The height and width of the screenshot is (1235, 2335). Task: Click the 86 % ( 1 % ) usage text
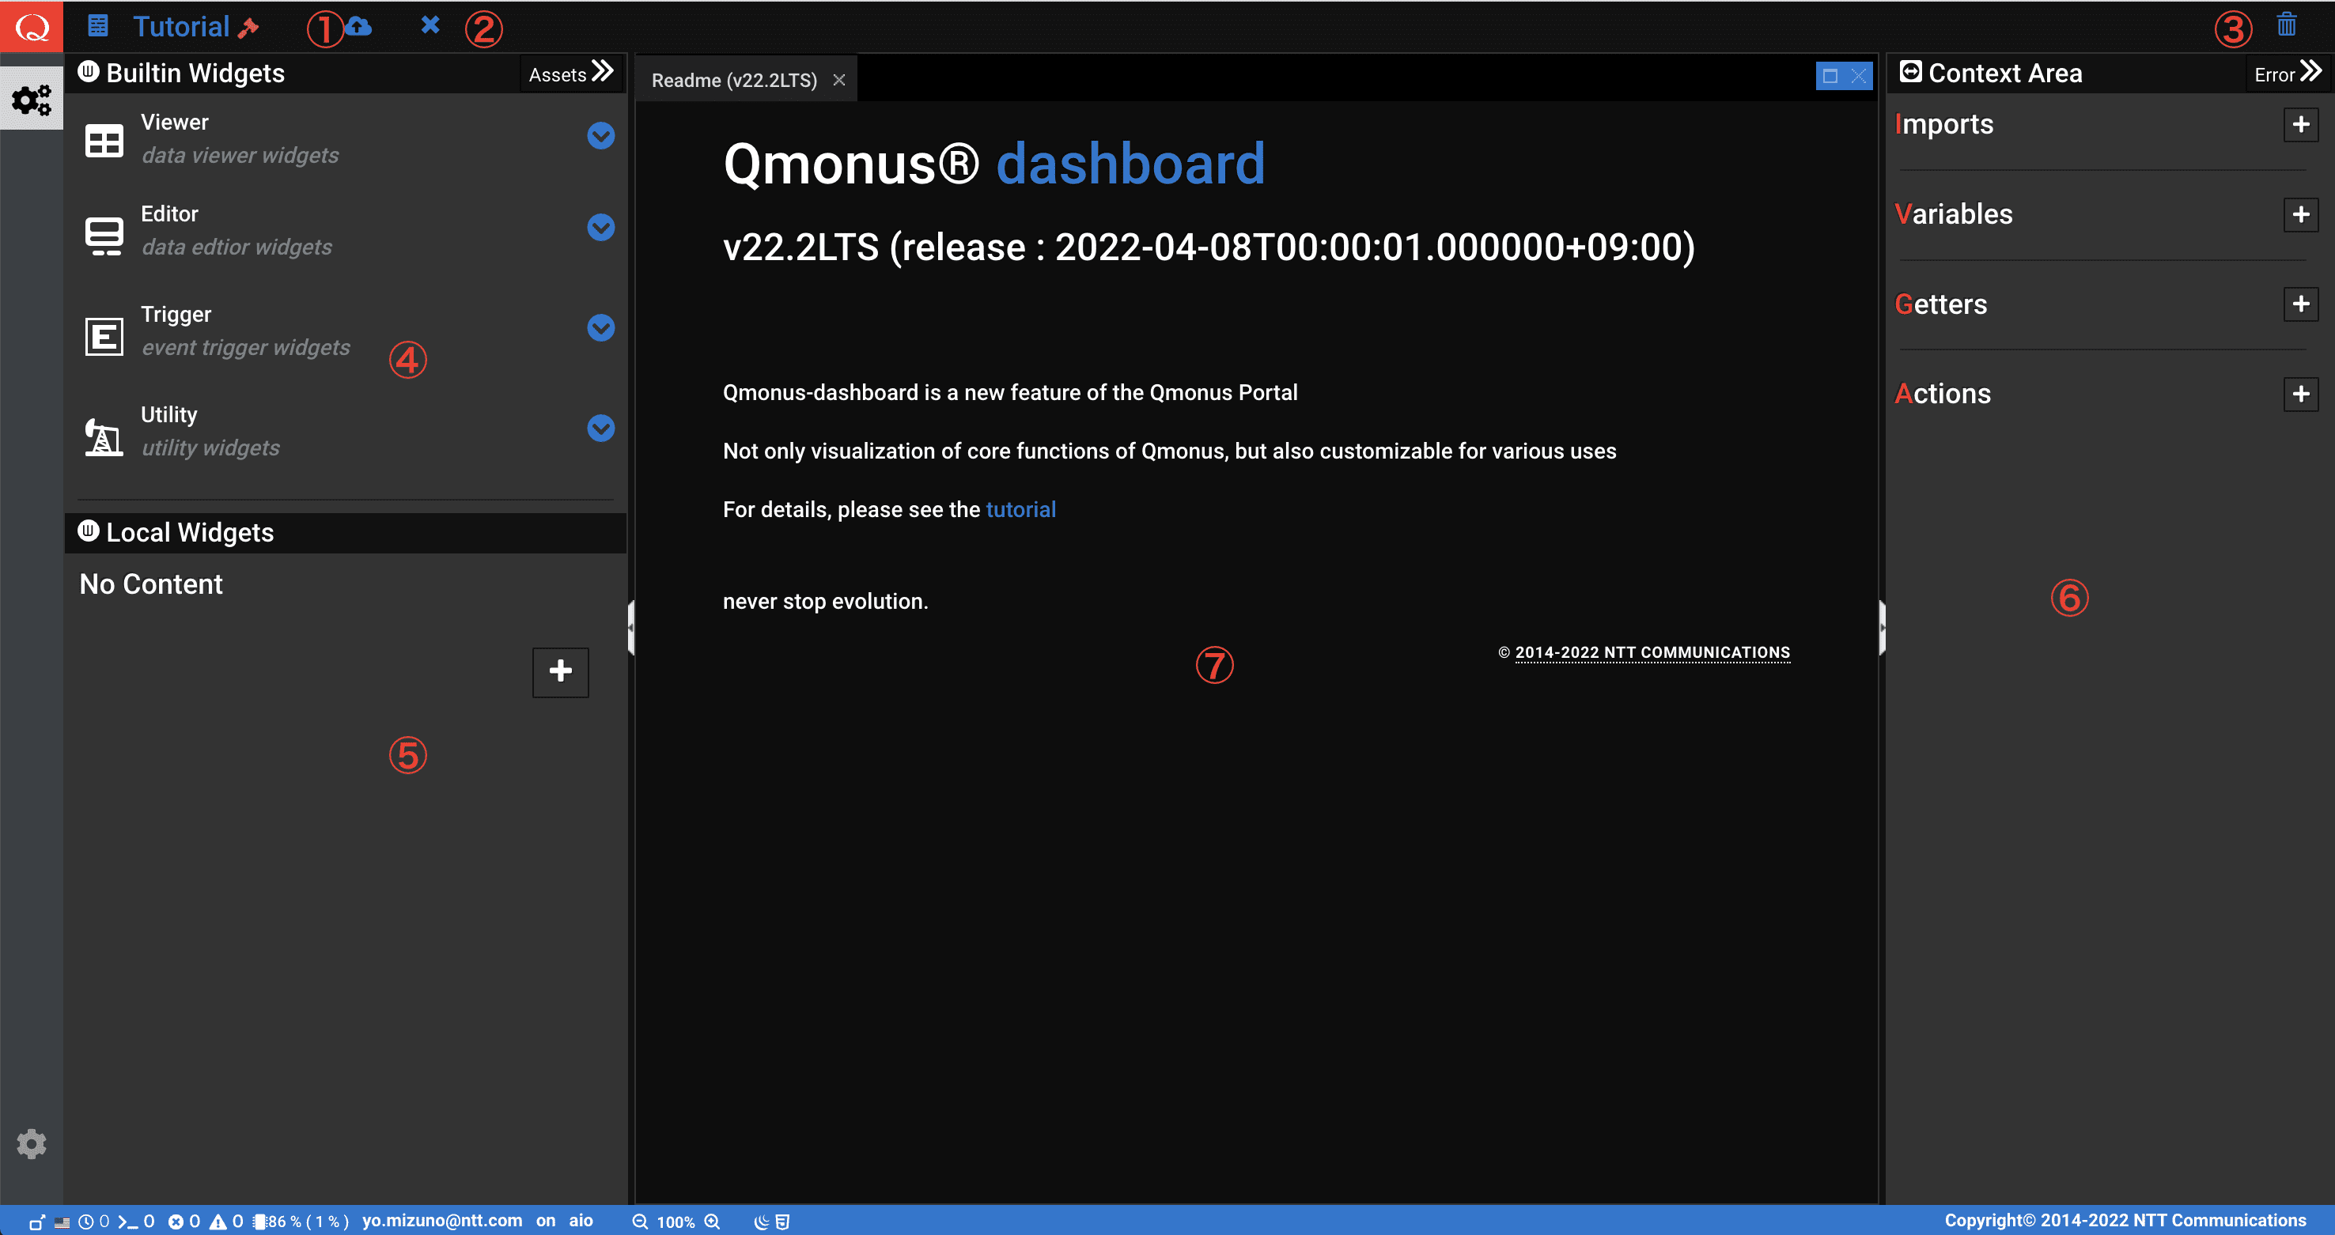(308, 1222)
